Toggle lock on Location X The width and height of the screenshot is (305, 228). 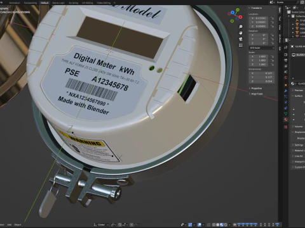pyautogui.click(x=273, y=18)
